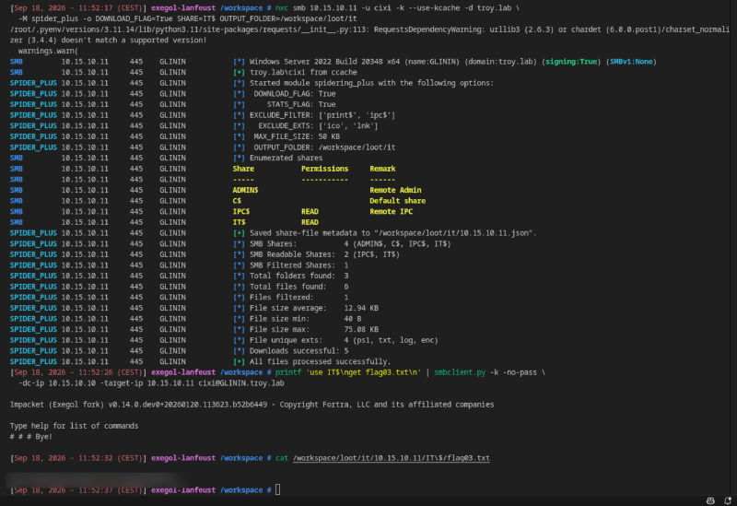This screenshot has height=506, width=737.
Task: Click the 'File unique exts:' line
Action: (x=344, y=340)
